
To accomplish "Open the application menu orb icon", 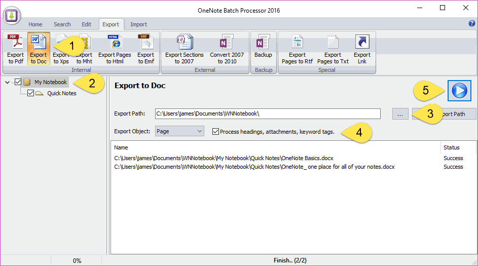I will [x=12, y=15].
